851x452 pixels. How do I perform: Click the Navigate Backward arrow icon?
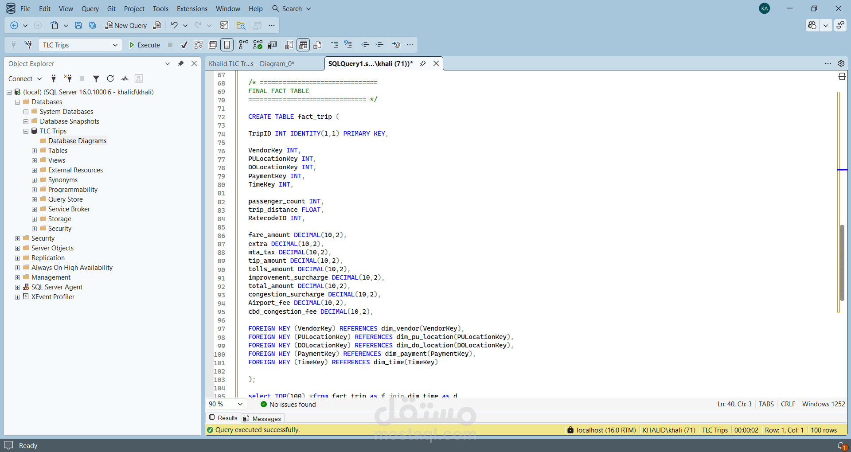(x=14, y=25)
